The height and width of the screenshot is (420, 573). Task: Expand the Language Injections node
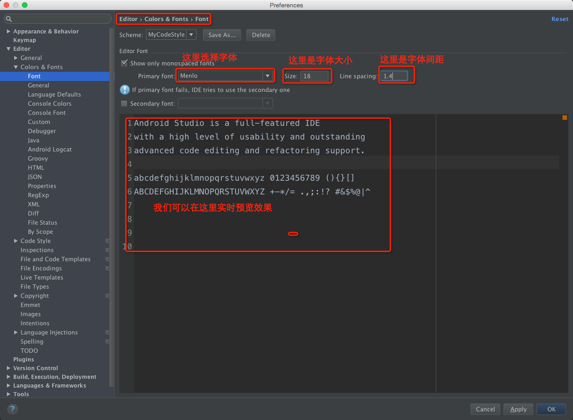click(16, 333)
